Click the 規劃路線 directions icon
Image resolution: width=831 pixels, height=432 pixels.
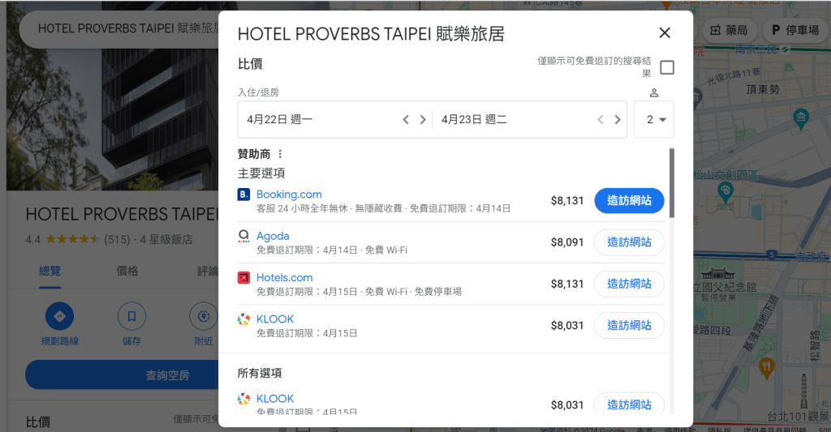[60, 315]
